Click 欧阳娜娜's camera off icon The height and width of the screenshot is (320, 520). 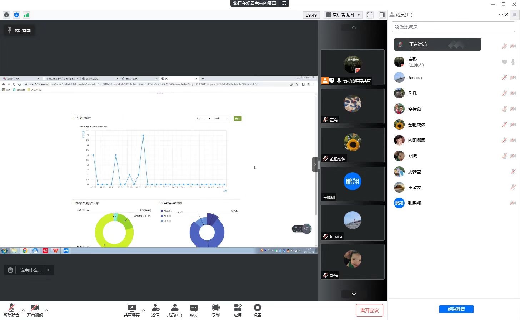(513, 140)
